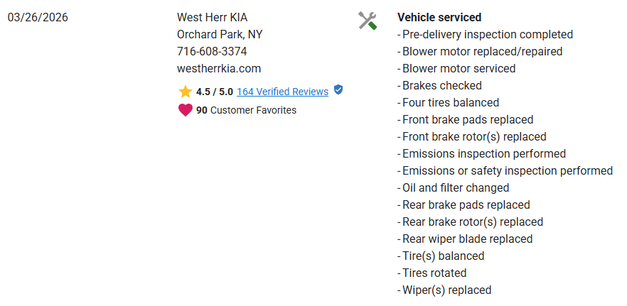This screenshot has width=627, height=306.
Task: Click the Tires rotated entry
Action: pos(434,273)
